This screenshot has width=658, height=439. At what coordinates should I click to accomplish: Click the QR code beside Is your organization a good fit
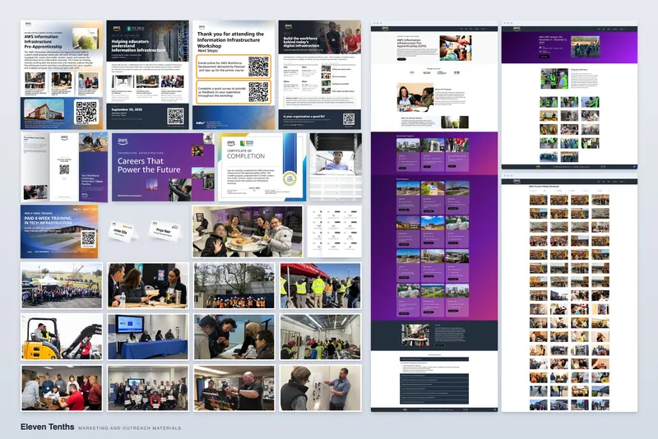349,119
